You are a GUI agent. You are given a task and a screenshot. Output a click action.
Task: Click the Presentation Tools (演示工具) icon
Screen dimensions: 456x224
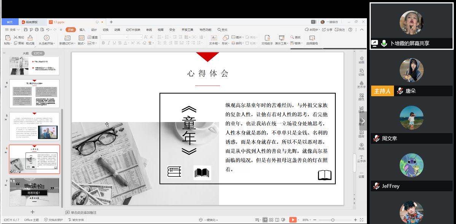[281, 38]
